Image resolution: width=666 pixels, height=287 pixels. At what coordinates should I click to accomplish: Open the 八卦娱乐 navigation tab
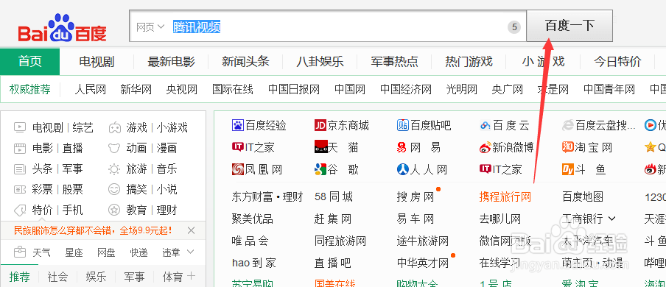tap(320, 62)
